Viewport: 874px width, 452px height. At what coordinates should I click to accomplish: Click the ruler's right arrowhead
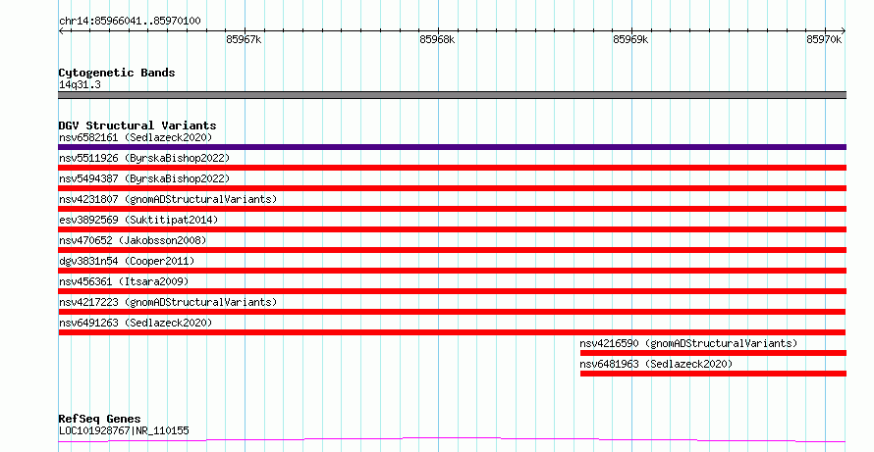pos(844,31)
